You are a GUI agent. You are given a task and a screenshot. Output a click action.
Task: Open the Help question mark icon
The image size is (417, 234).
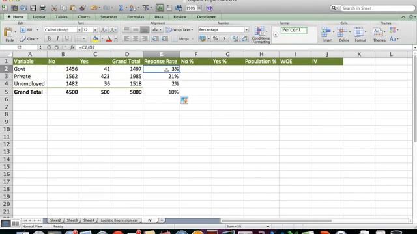tap(209, 8)
